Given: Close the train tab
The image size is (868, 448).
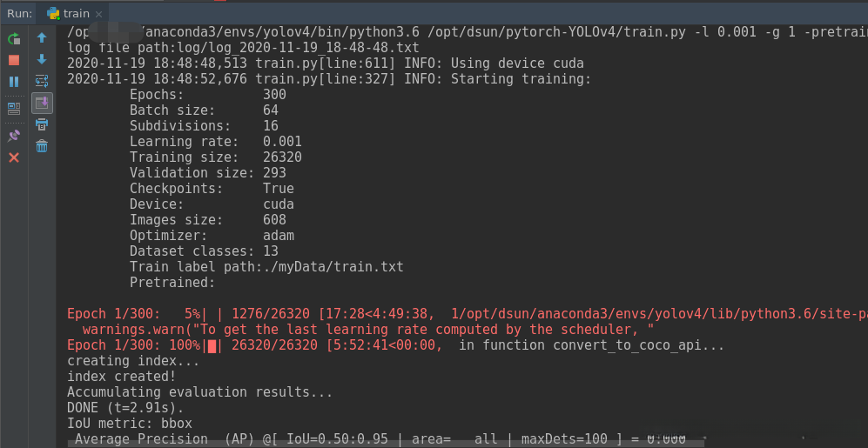Looking at the screenshot, I should pos(98,14).
